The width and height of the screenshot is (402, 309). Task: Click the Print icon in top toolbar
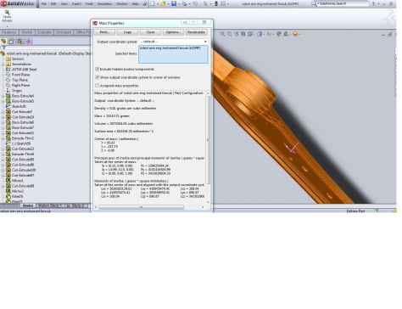click(x=184, y=3)
